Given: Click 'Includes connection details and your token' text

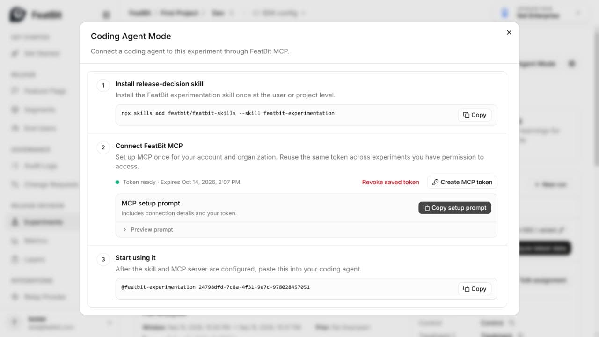Looking at the screenshot, I should (179, 213).
